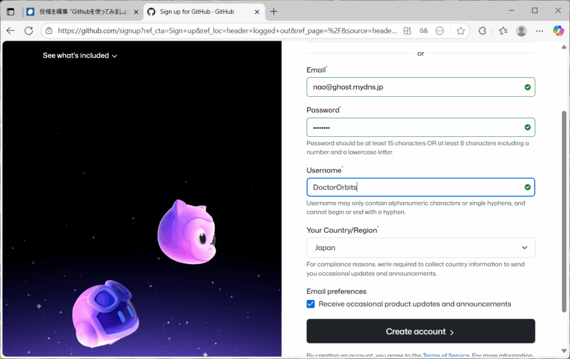Click the browser back arrow
The width and height of the screenshot is (570, 359).
click(11, 31)
